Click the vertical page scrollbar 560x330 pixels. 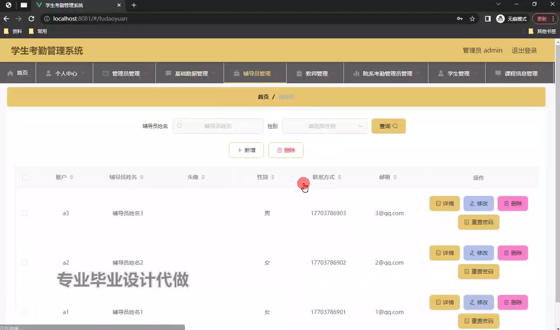click(557, 175)
